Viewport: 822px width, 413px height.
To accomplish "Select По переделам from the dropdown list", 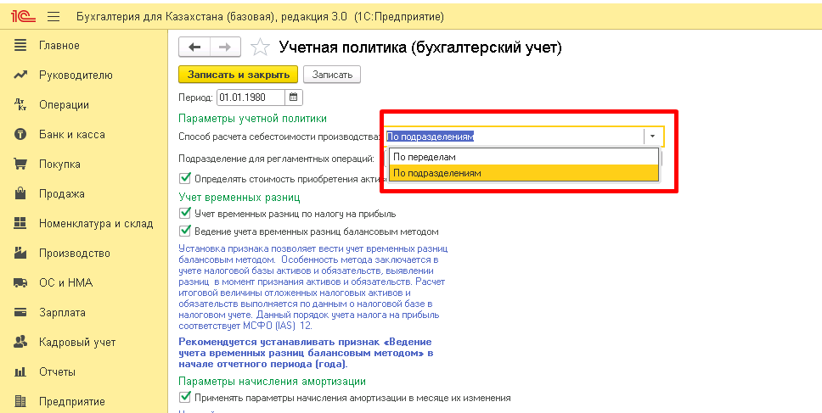I will click(x=425, y=157).
